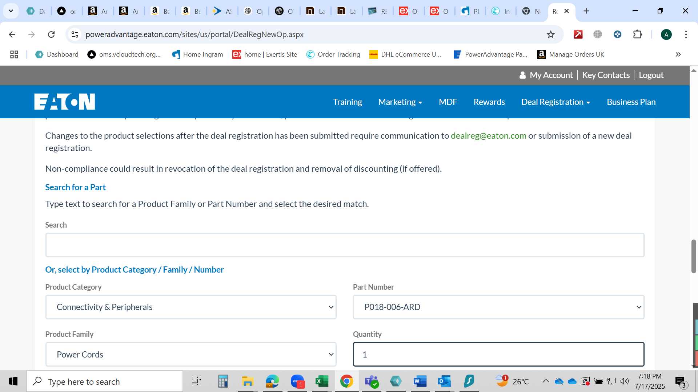Image resolution: width=698 pixels, height=392 pixels.
Task: Open the Training menu item
Action: pos(348,102)
